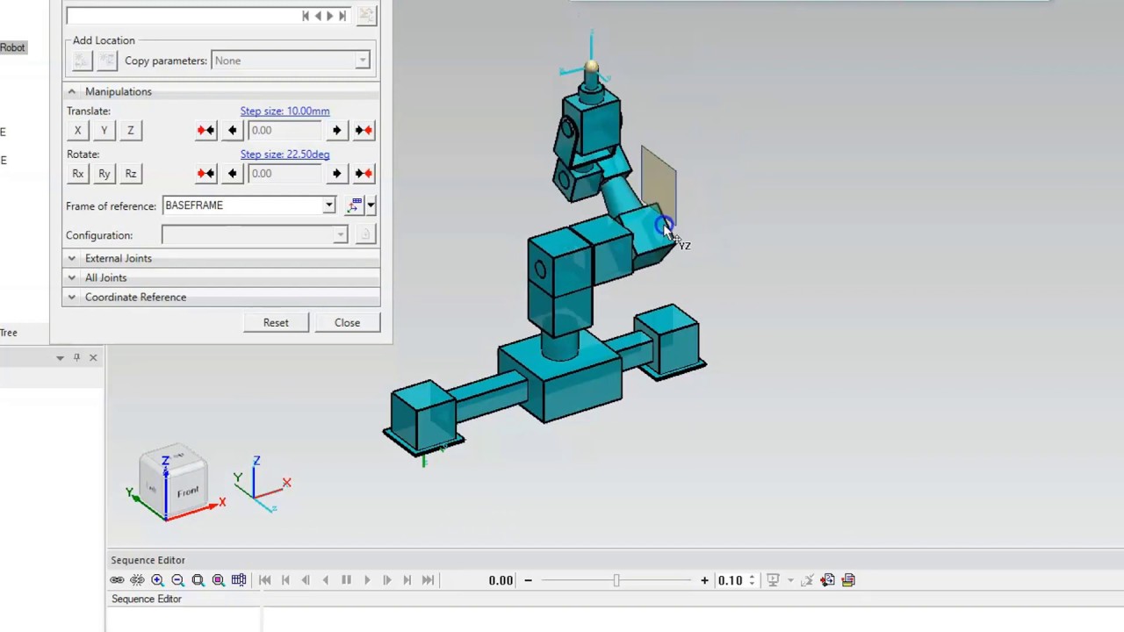Select rotate about Rx
The image size is (1124, 632).
point(77,174)
